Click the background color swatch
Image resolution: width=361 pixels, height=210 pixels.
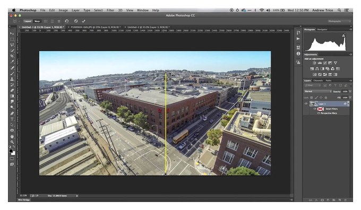(x=13, y=153)
